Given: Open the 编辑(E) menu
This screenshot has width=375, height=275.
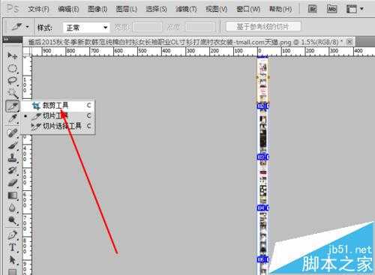Looking at the screenshot, I should (x=68, y=9).
